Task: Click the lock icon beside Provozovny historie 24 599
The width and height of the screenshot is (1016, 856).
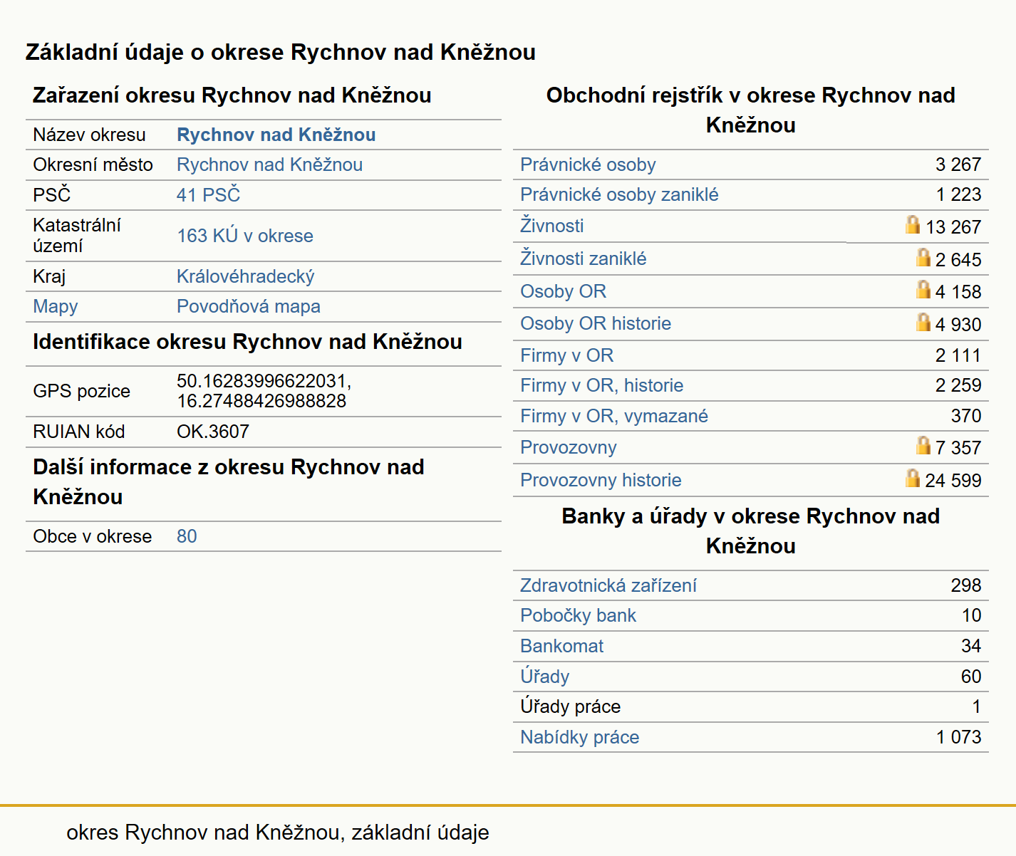Action: [913, 478]
